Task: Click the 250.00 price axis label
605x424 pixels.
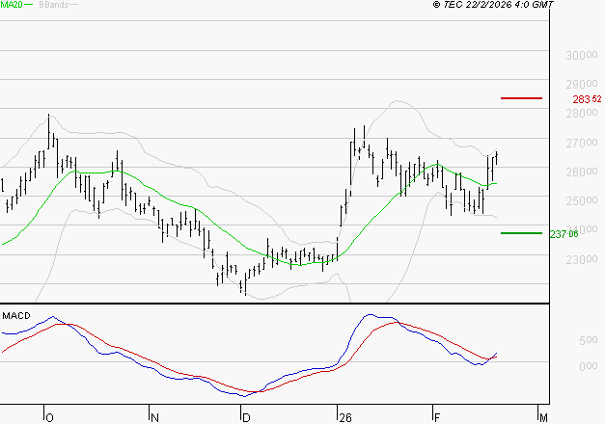Action: (x=582, y=200)
